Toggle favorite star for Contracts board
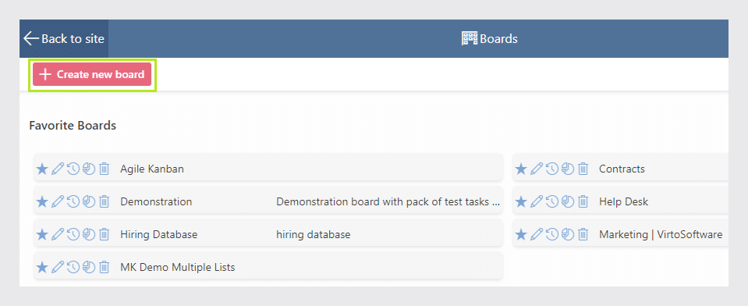This screenshot has height=306, width=748. click(x=521, y=169)
